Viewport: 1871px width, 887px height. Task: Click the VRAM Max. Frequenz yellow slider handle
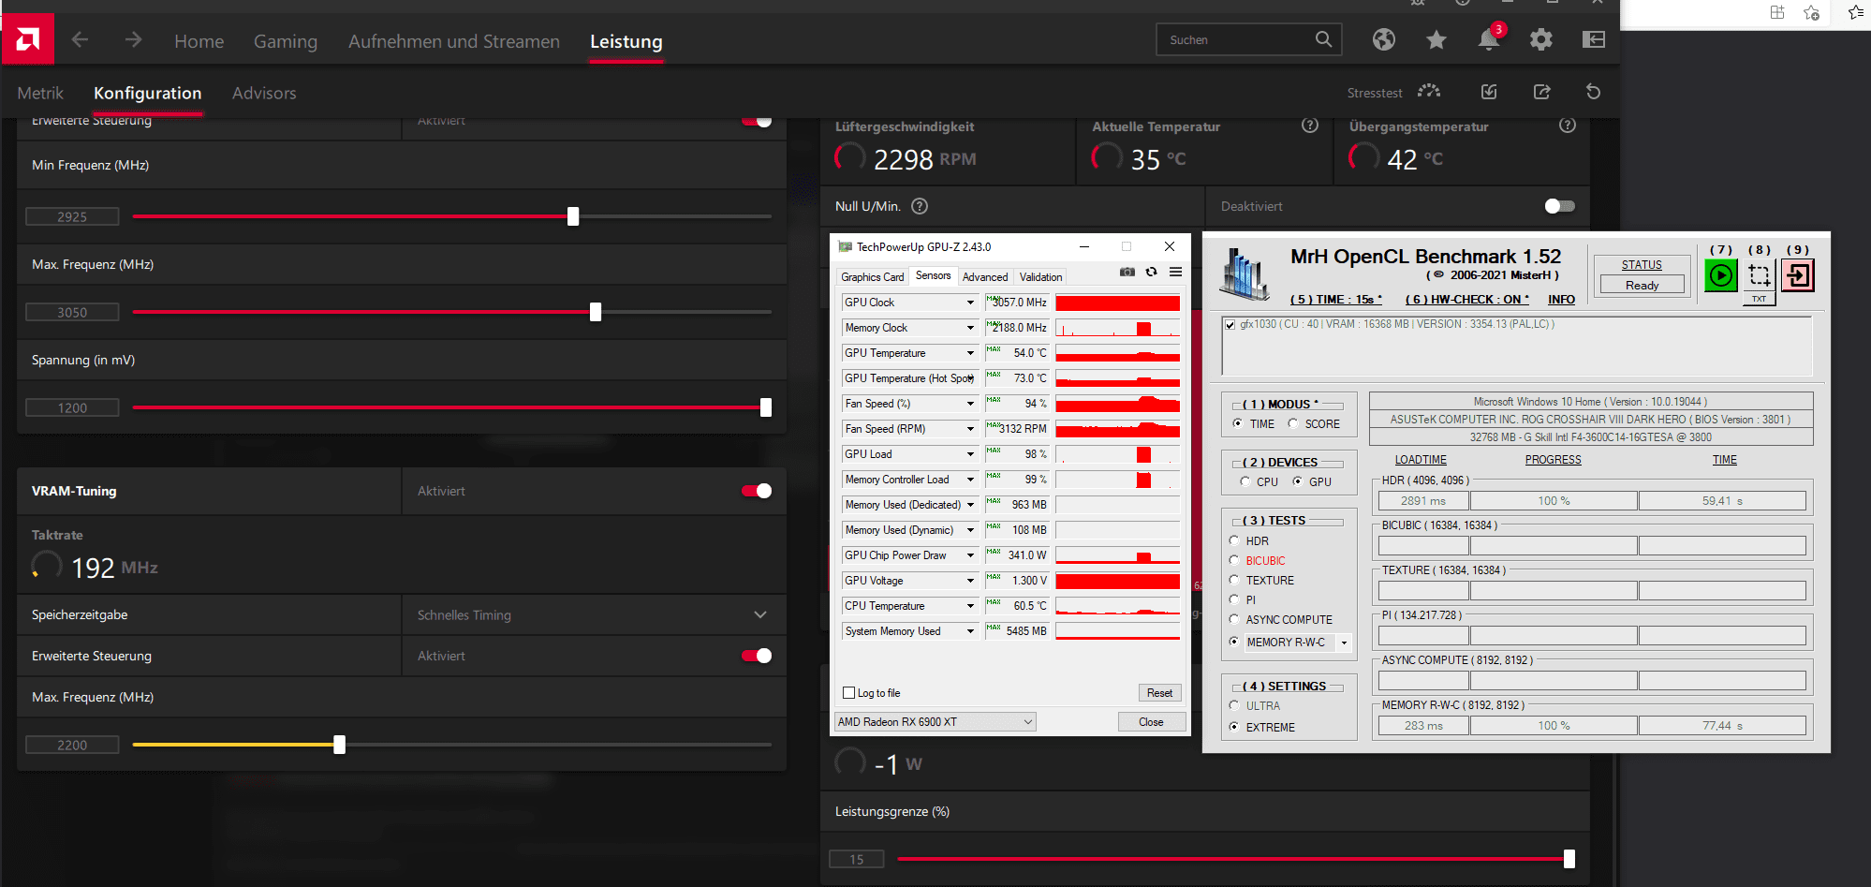339,745
